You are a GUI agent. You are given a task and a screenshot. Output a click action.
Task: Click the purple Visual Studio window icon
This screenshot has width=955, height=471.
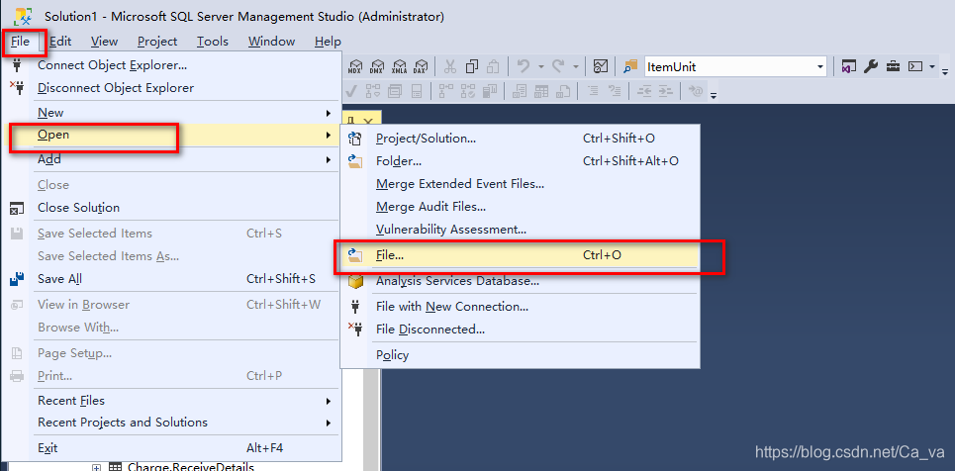849,66
